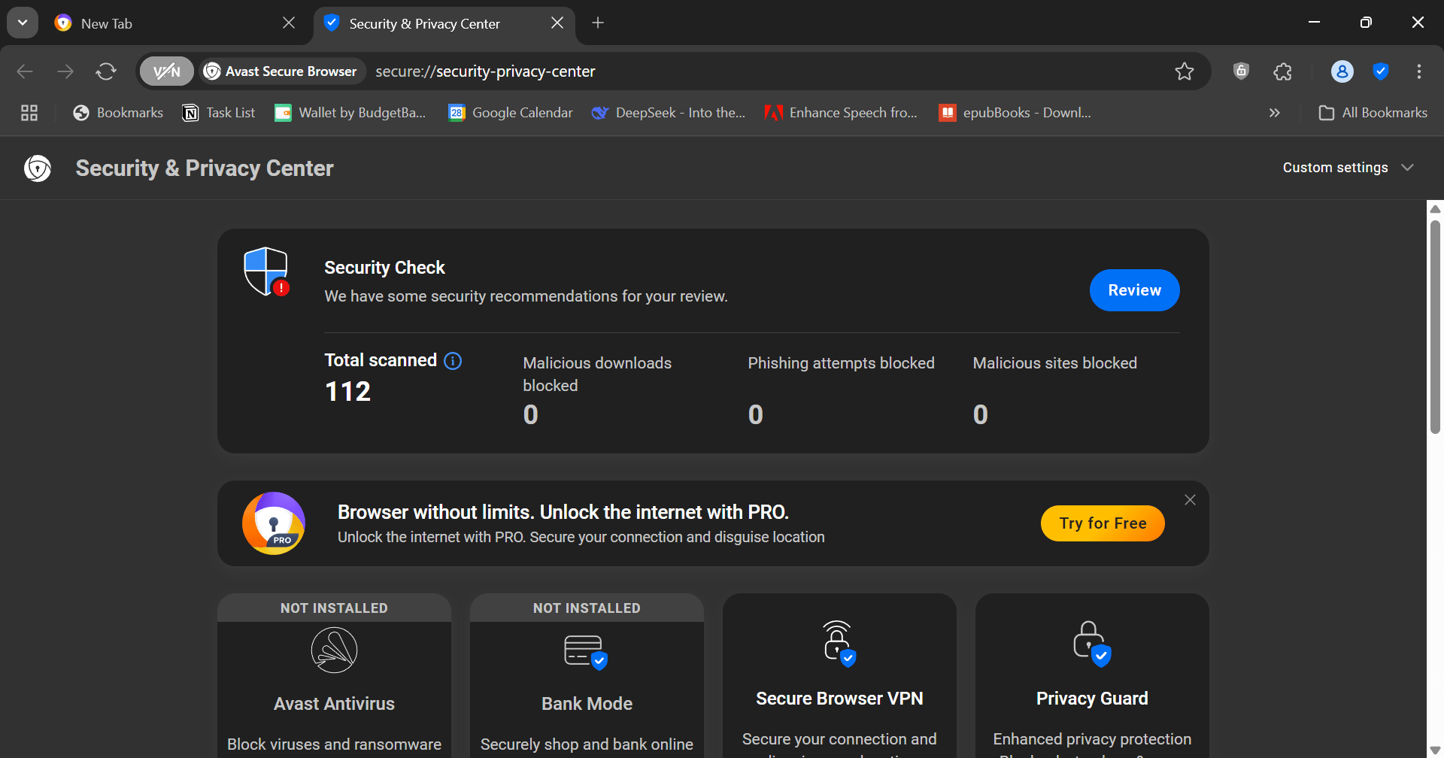
Task: Open the tab search dropdown arrow
Action: [x=23, y=23]
